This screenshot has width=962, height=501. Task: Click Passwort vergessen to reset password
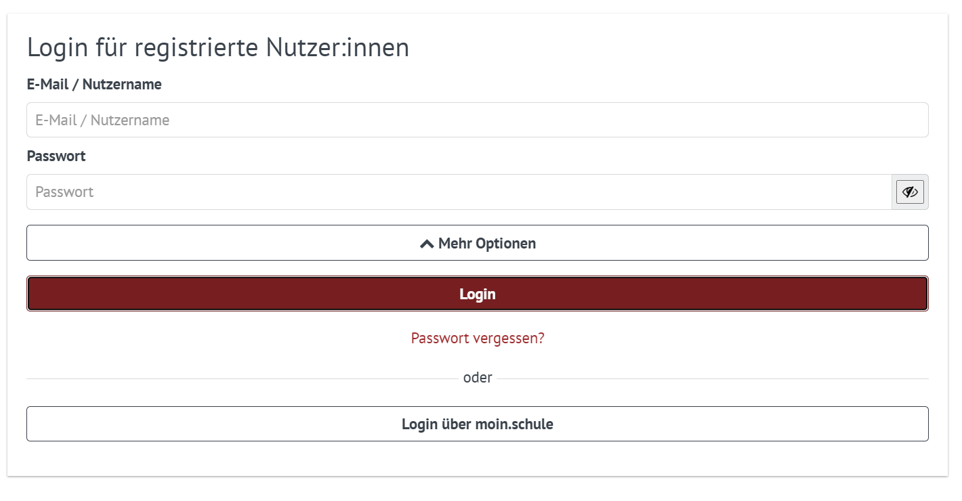477,338
